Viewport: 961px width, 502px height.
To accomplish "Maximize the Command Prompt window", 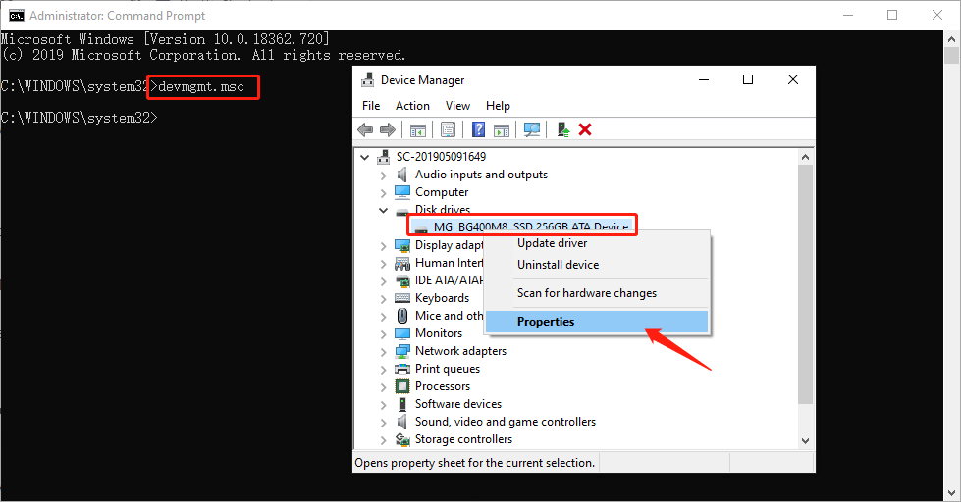I will (x=892, y=16).
